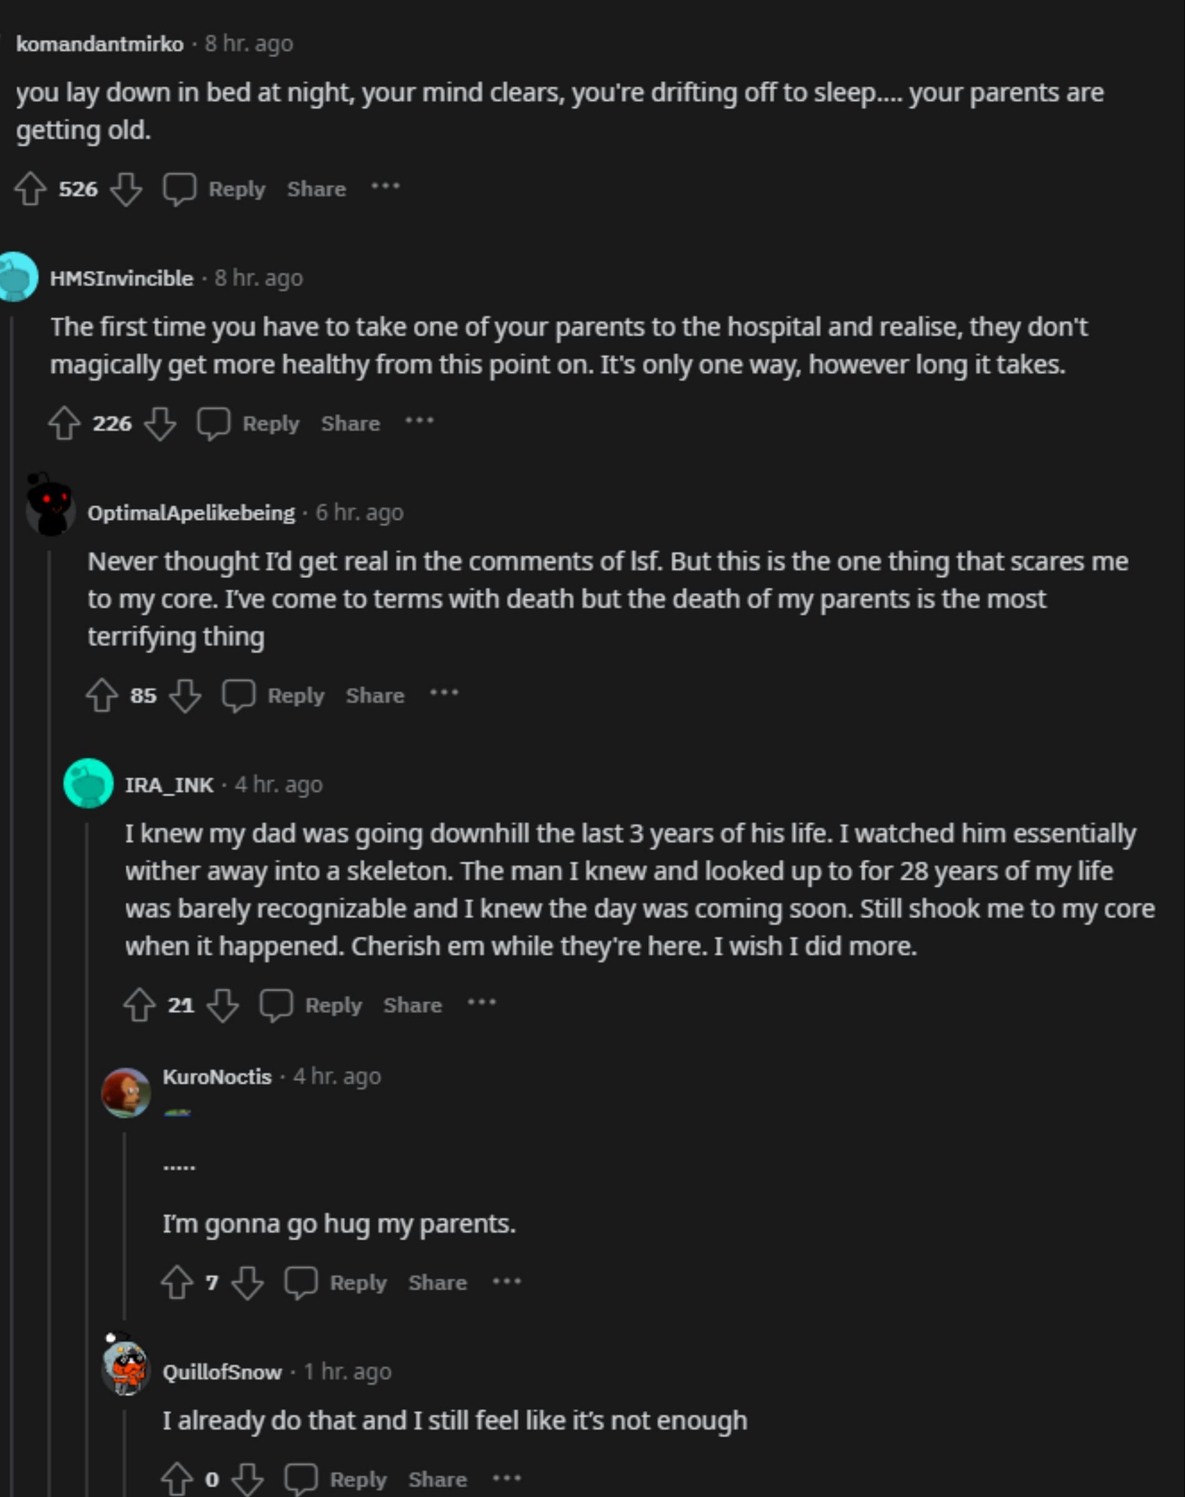
Task: Collapse the OptimalApelikebeing reply thread line
Action: pos(49,1040)
